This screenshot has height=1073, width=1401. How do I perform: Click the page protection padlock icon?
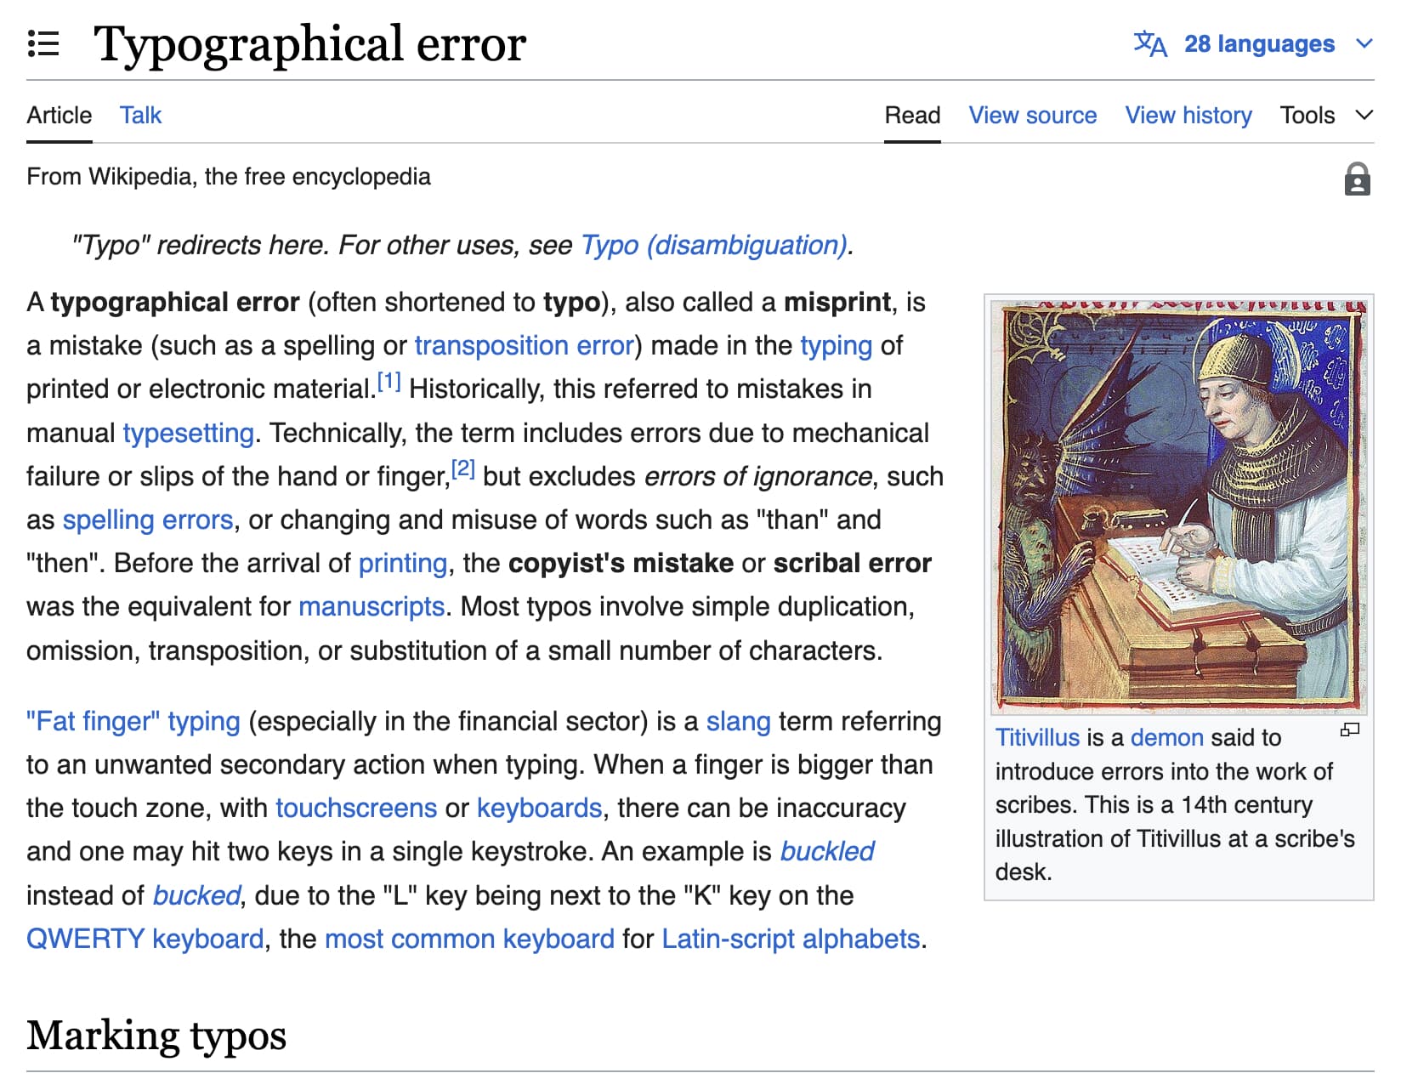pyautogui.click(x=1358, y=178)
